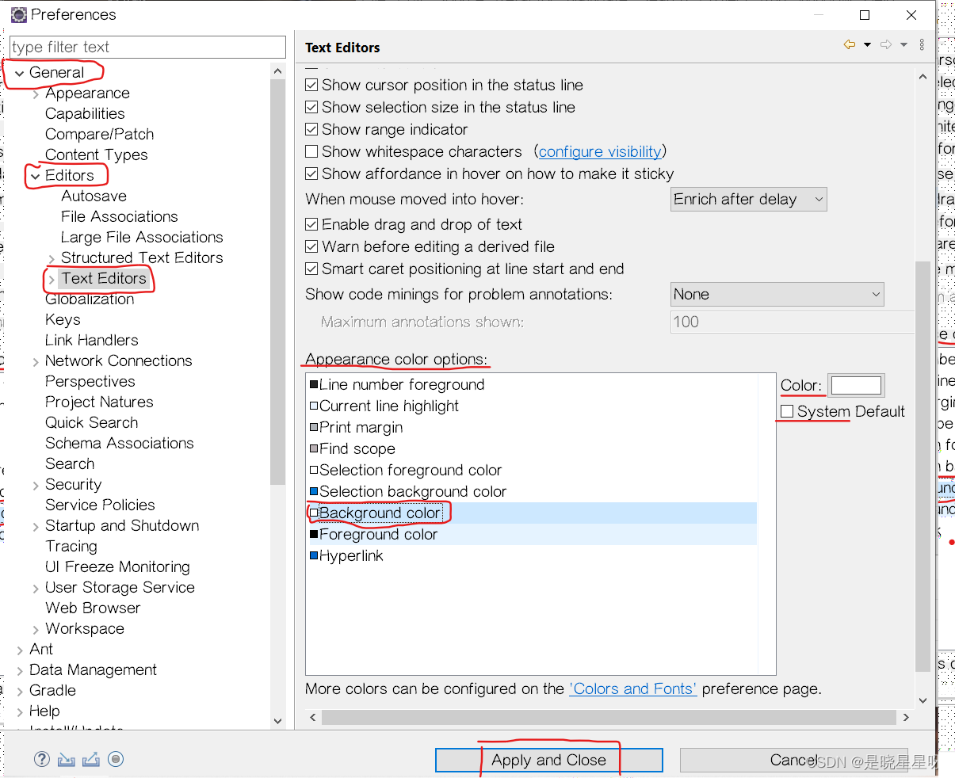955x778 pixels.
Task: Open Web Browser preference page
Action: [x=93, y=608]
